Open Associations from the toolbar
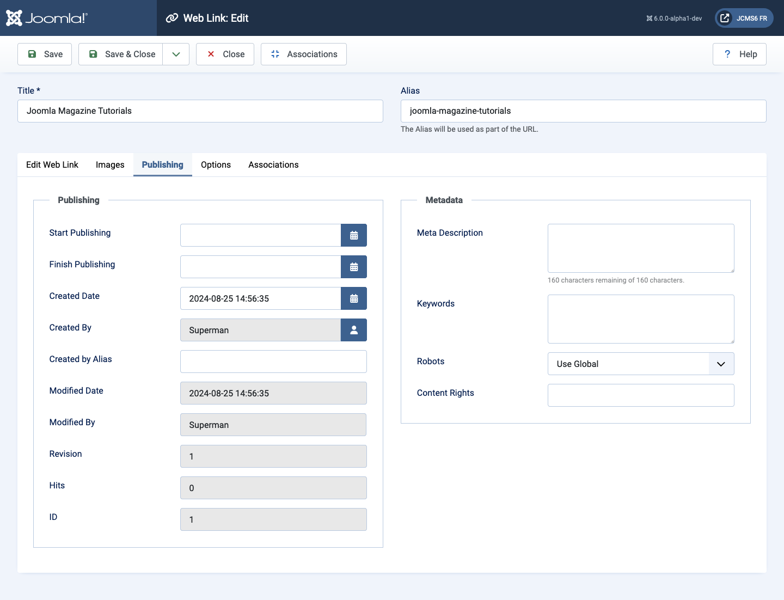 (x=304, y=54)
